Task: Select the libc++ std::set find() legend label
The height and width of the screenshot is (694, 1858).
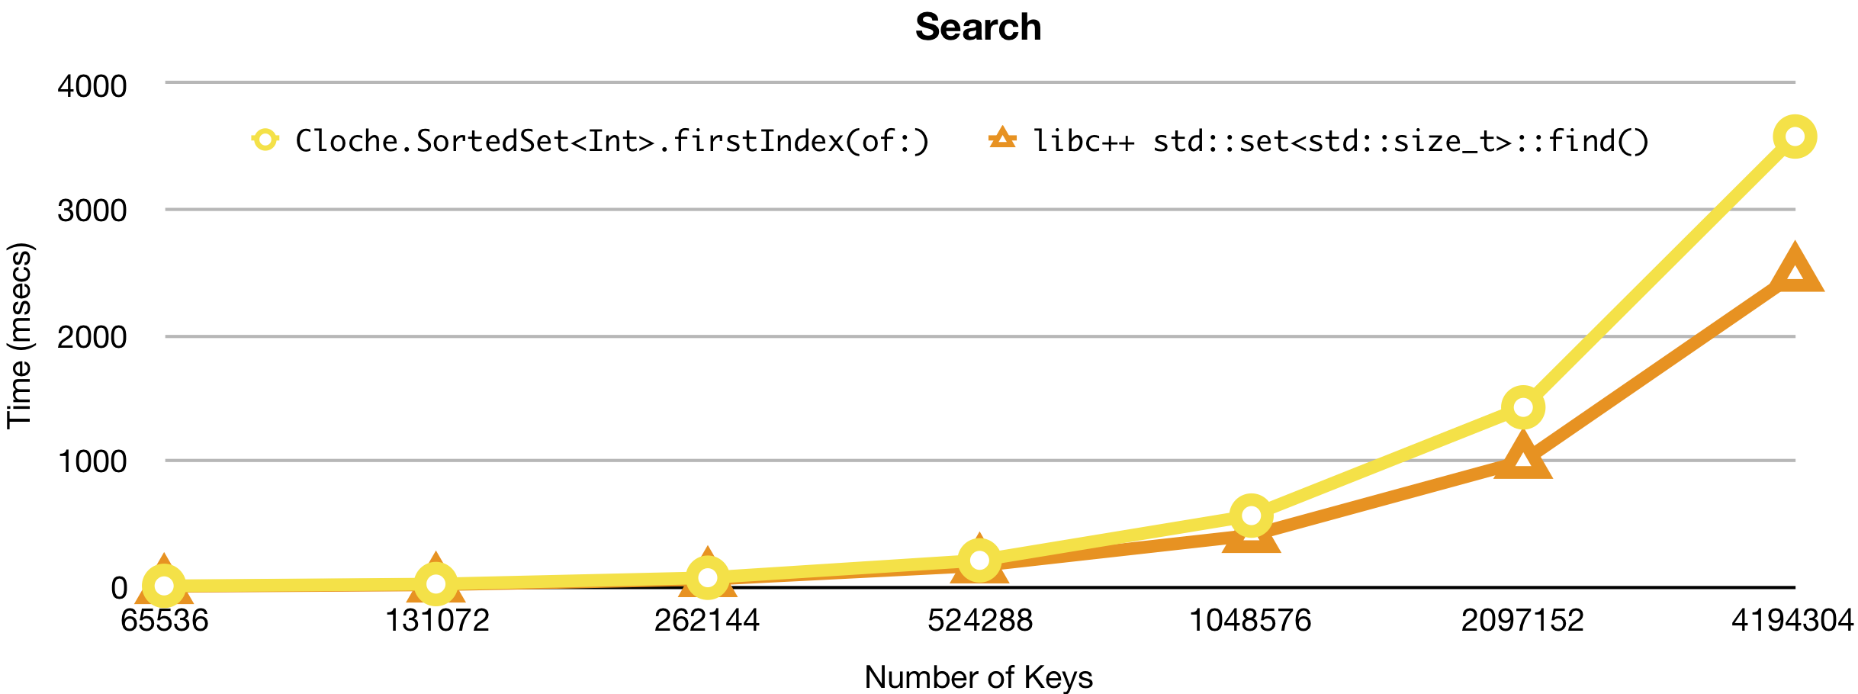Action: point(1341,141)
